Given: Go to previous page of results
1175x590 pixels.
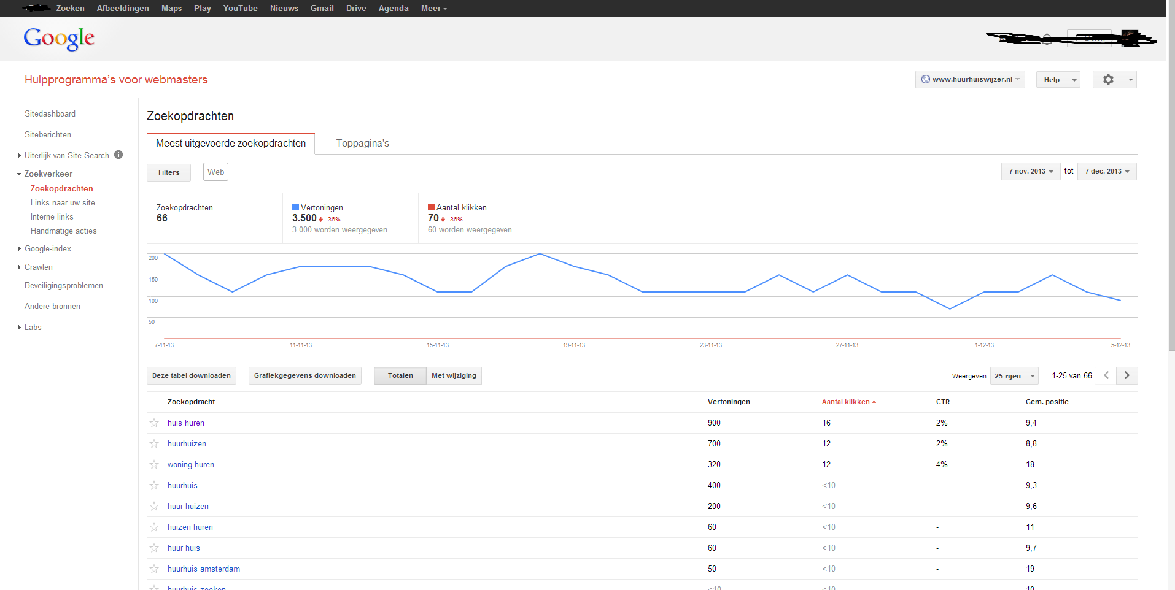Looking at the screenshot, I should click(1106, 375).
